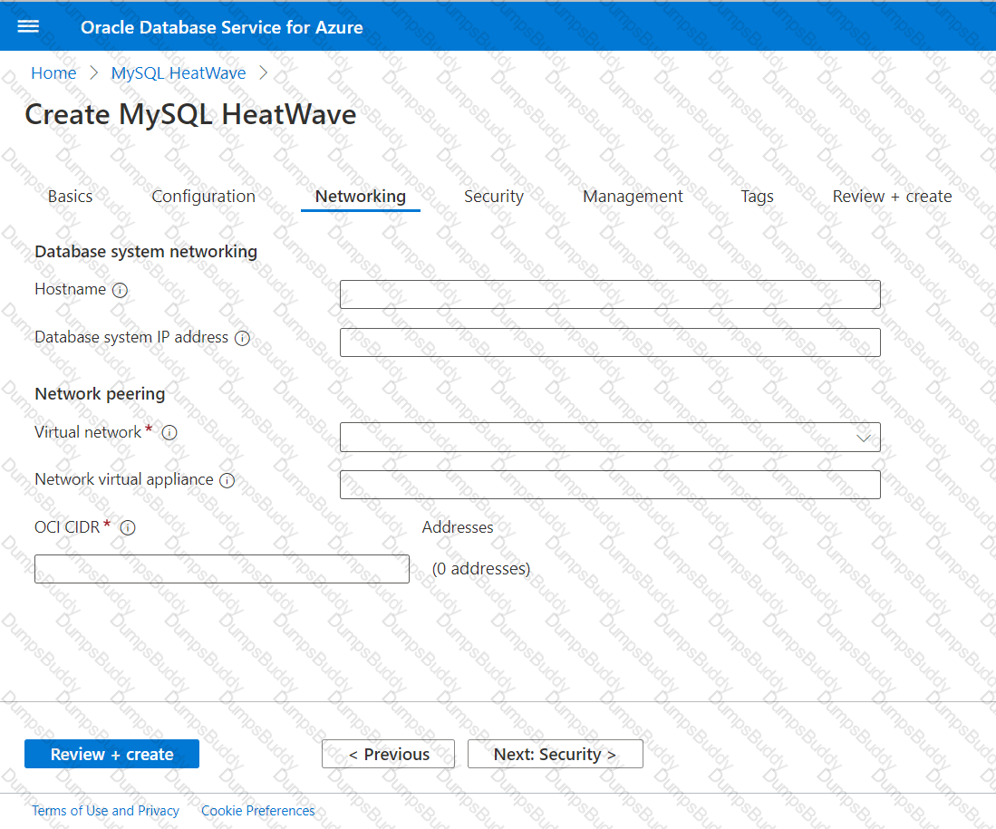The width and height of the screenshot is (996, 829).
Task: Open the Security tab
Action: [494, 197]
